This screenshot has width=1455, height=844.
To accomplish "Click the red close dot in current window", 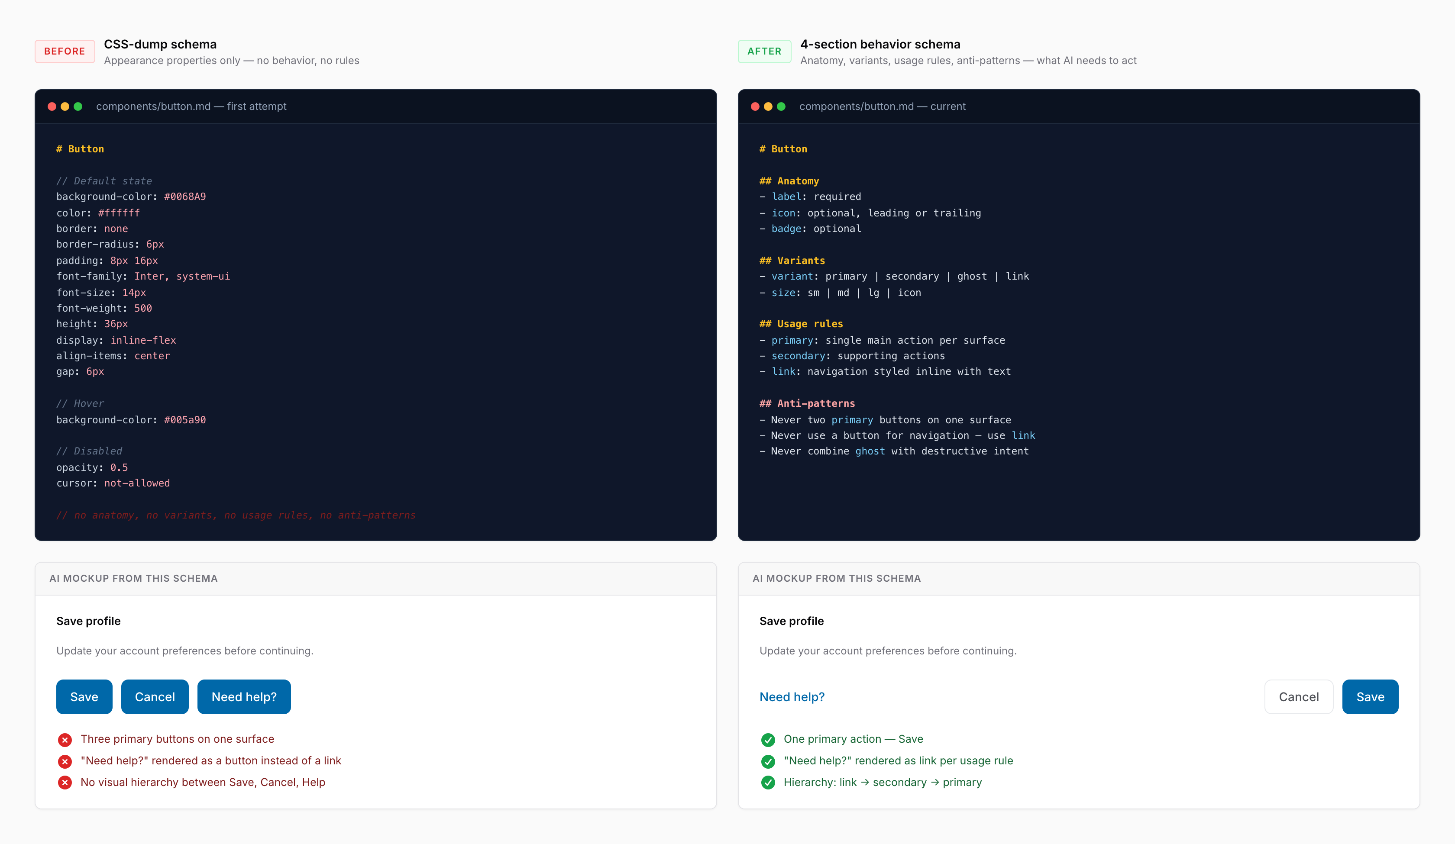I will click(x=755, y=106).
